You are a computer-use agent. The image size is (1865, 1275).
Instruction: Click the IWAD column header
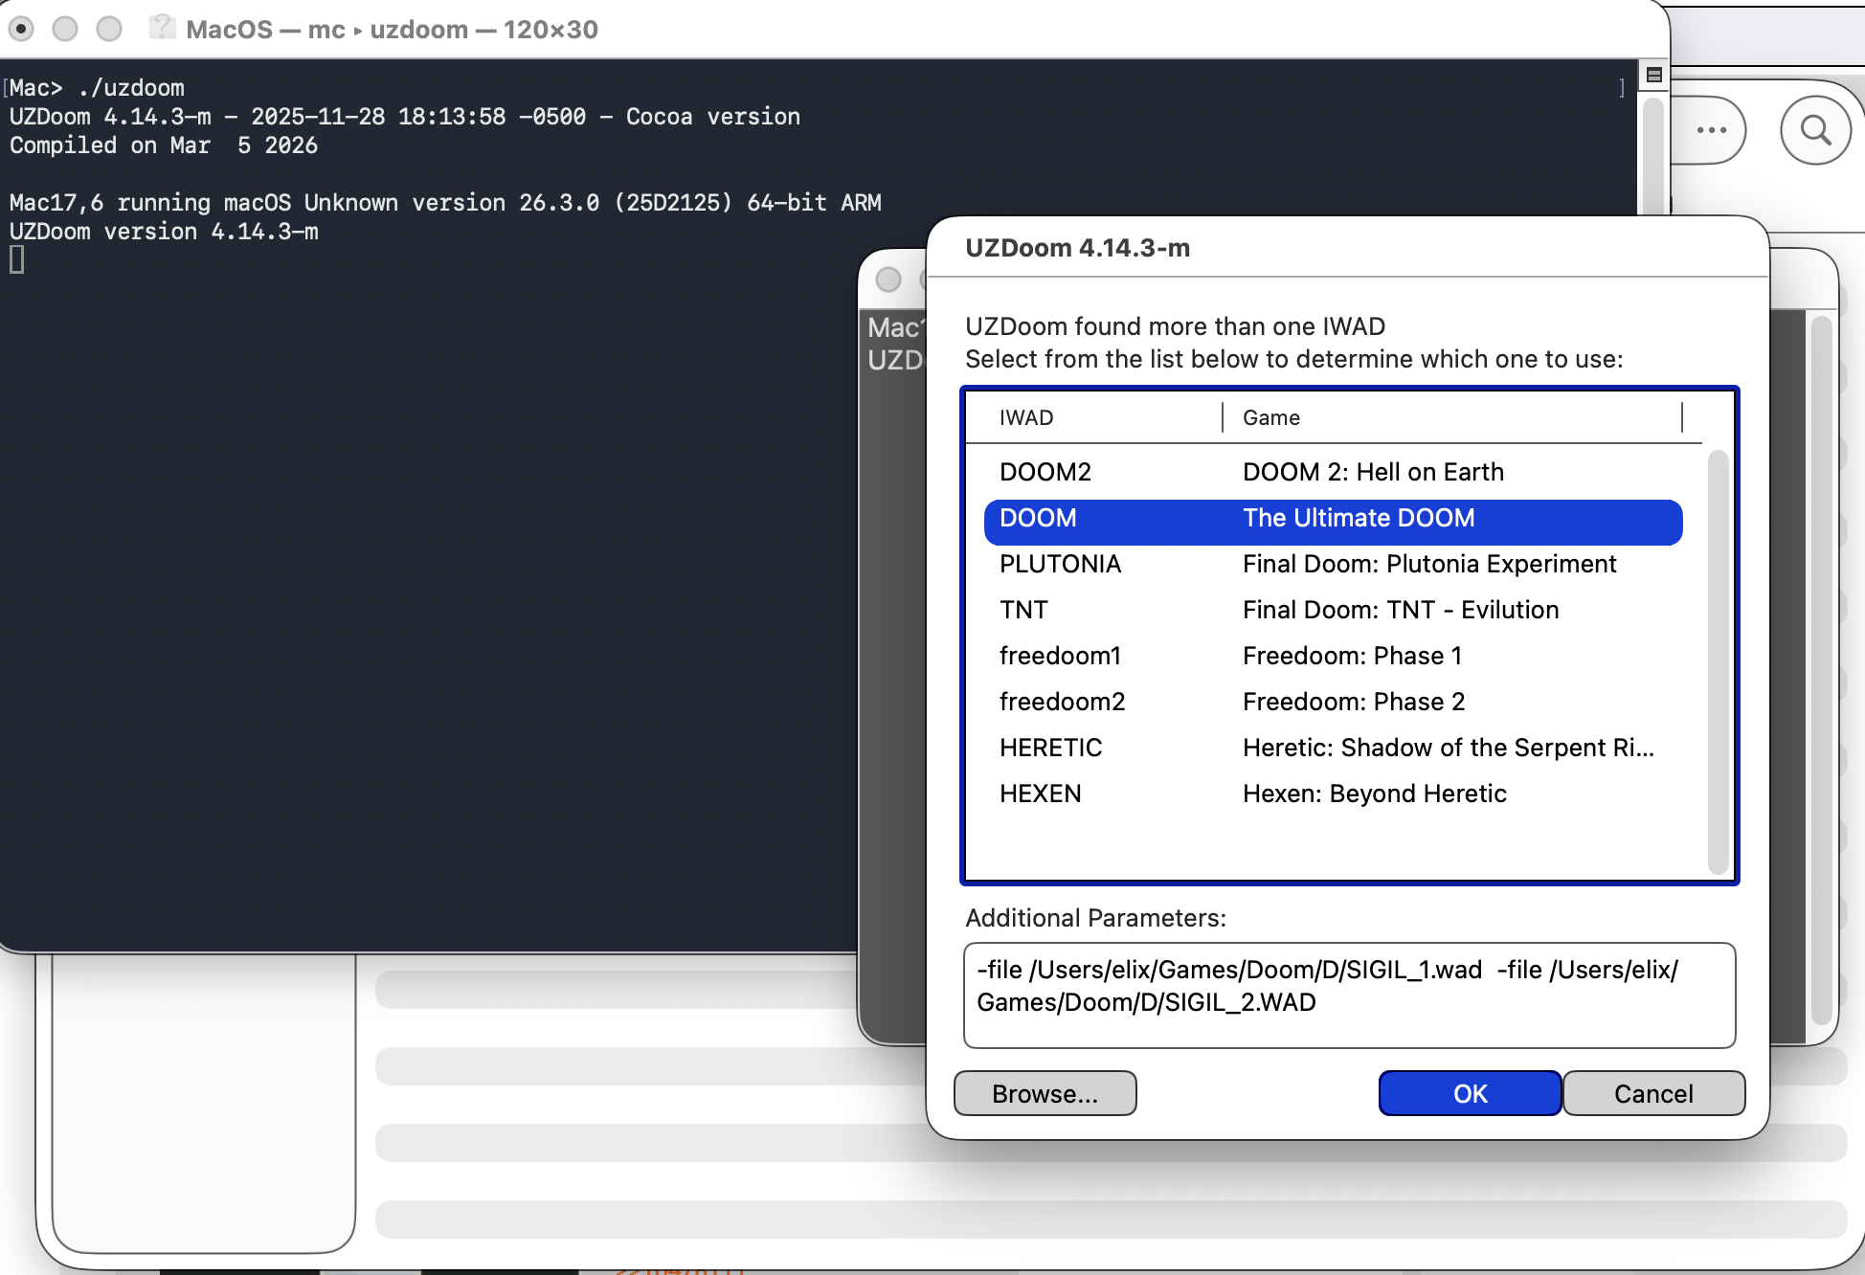coord(1094,417)
